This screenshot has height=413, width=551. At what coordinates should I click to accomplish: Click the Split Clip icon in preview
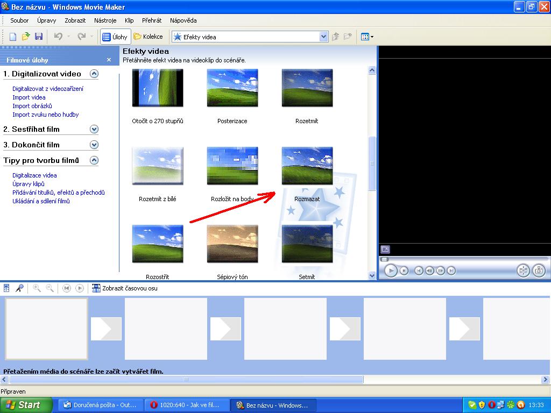click(x=523, y=270)
